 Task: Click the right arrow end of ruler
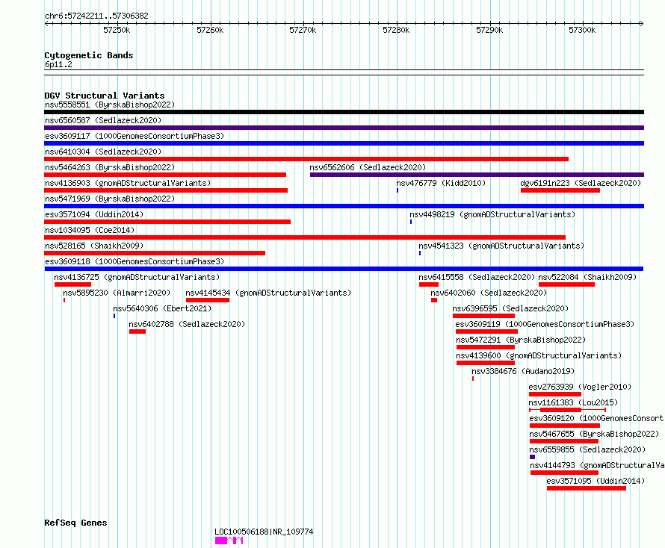(x=642, y=23)
